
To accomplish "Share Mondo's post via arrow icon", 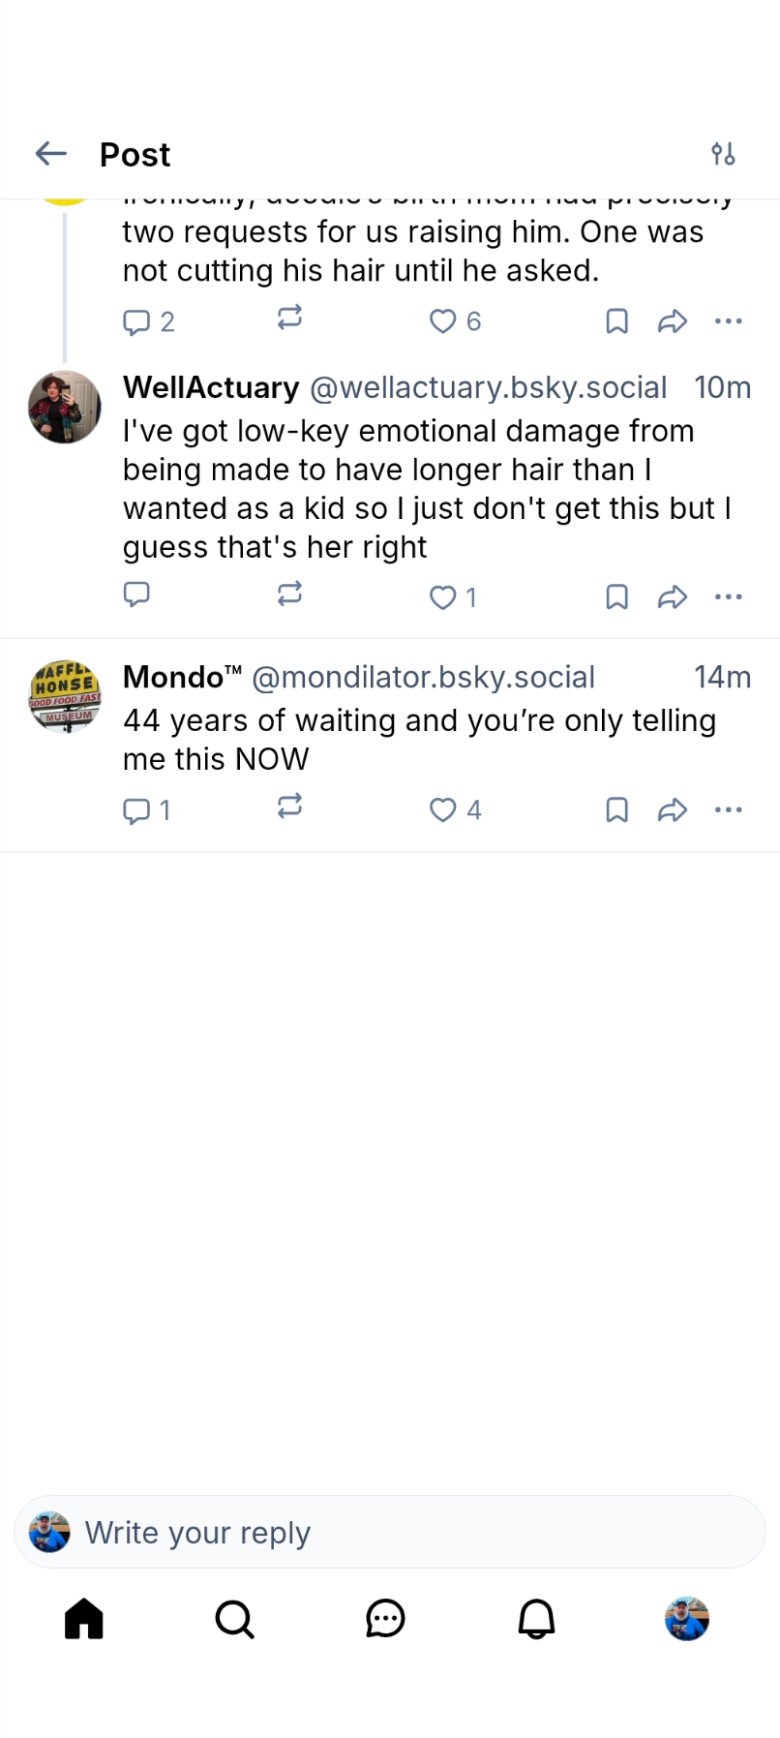I will point(672,809).
